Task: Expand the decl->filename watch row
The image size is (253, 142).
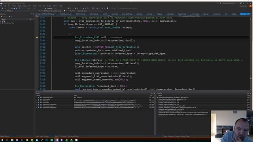Action: pyautogui.click(x=37, y=101)
